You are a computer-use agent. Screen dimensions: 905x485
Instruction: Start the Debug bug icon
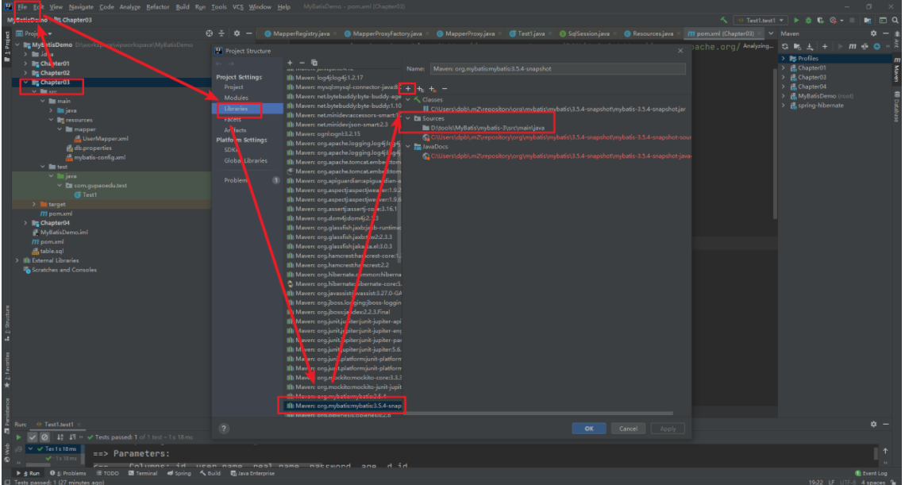[809, 20]
